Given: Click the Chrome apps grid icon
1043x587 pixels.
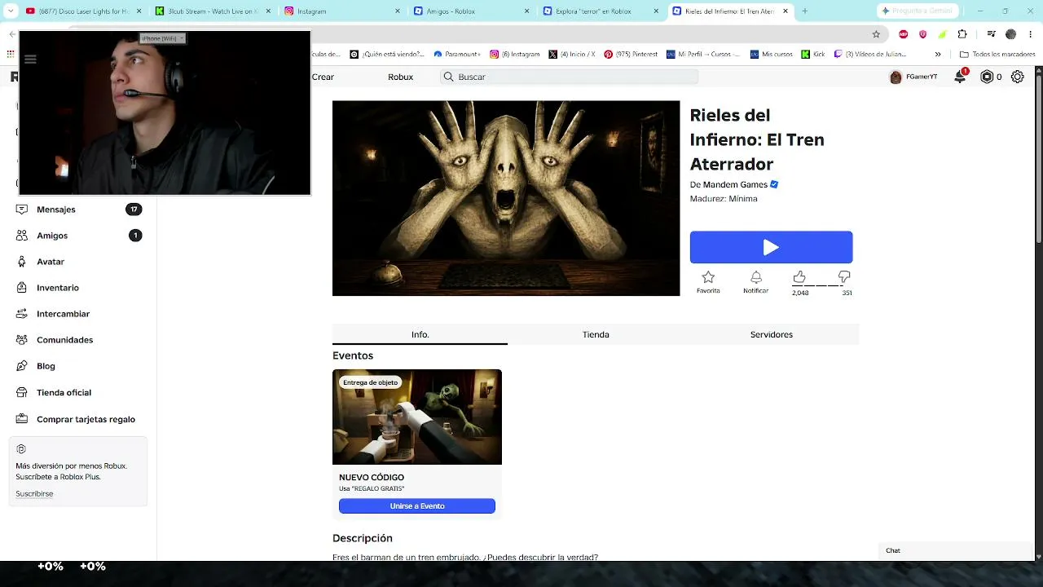Looking at the screenshot, I should point(11,55).
